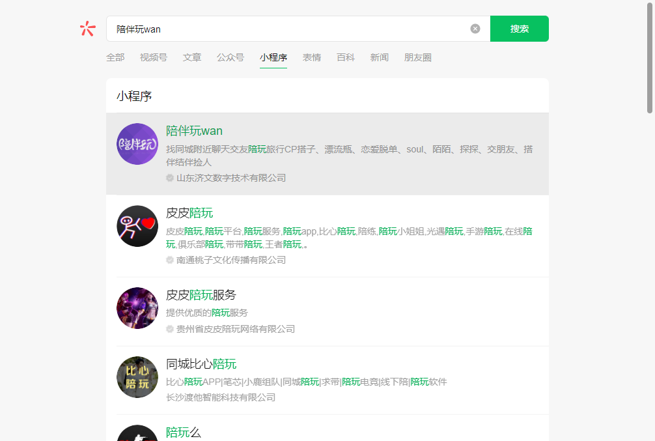655x441 pixels.
Task: Open the 陪伴玩wan mini program title
Action: click(x=194, y=131)
